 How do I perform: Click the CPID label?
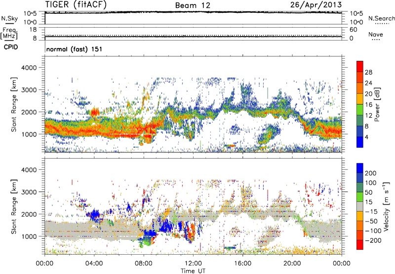[x=11, y=47]
